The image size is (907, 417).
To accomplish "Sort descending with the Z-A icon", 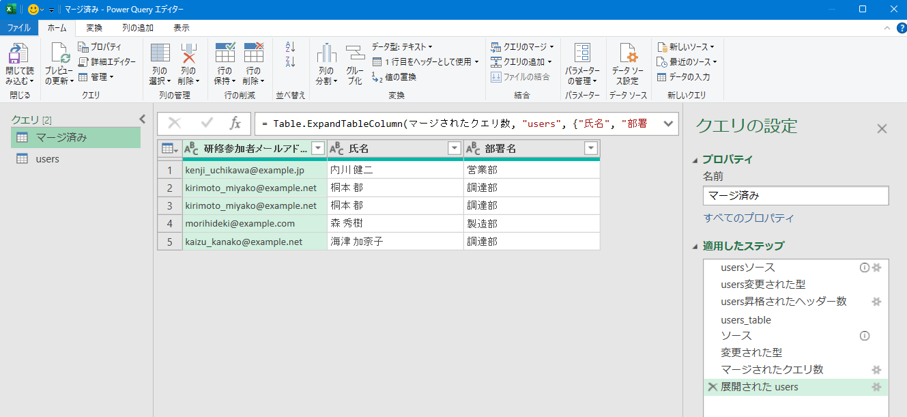I will [290, 62].
